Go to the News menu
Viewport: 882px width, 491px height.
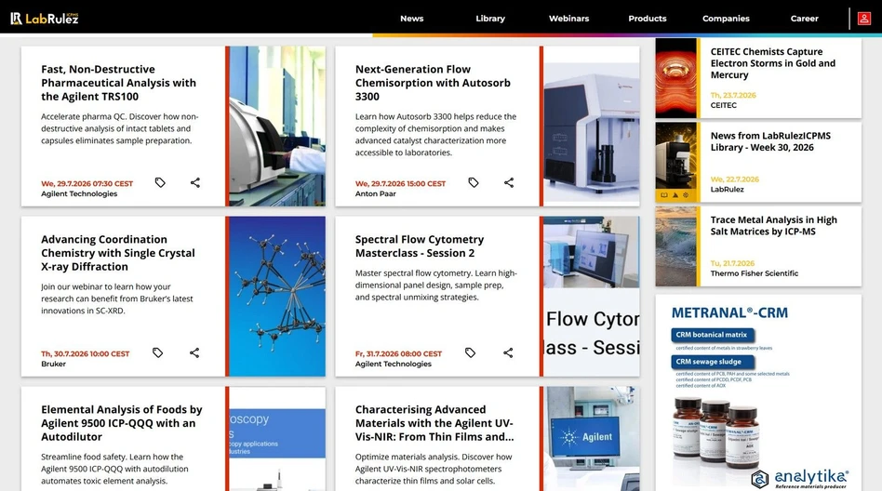pyautogui.click(x=412, y=19)
